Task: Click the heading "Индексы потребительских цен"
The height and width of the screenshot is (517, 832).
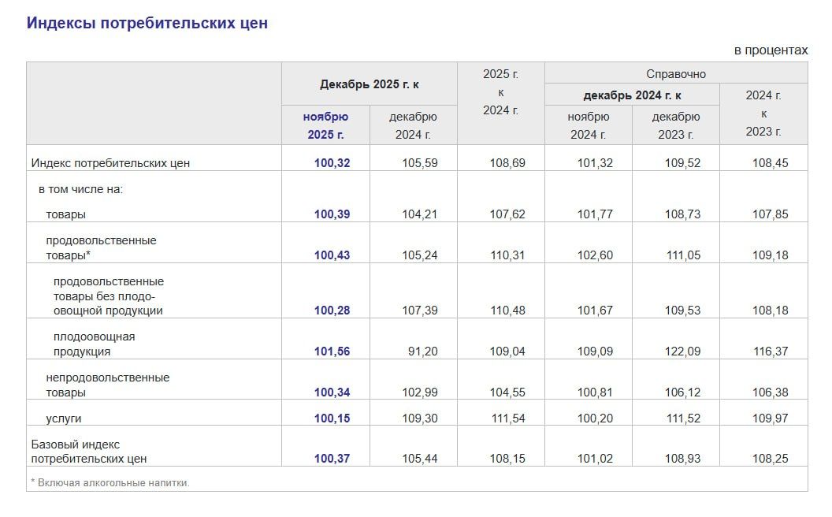Action: 147,23
